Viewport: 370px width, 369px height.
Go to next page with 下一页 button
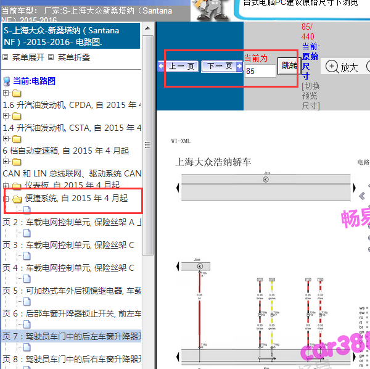click(x=222, y=66)
